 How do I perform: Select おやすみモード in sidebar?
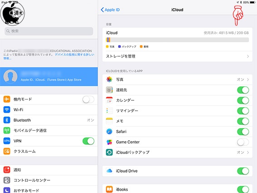[49, 190]
